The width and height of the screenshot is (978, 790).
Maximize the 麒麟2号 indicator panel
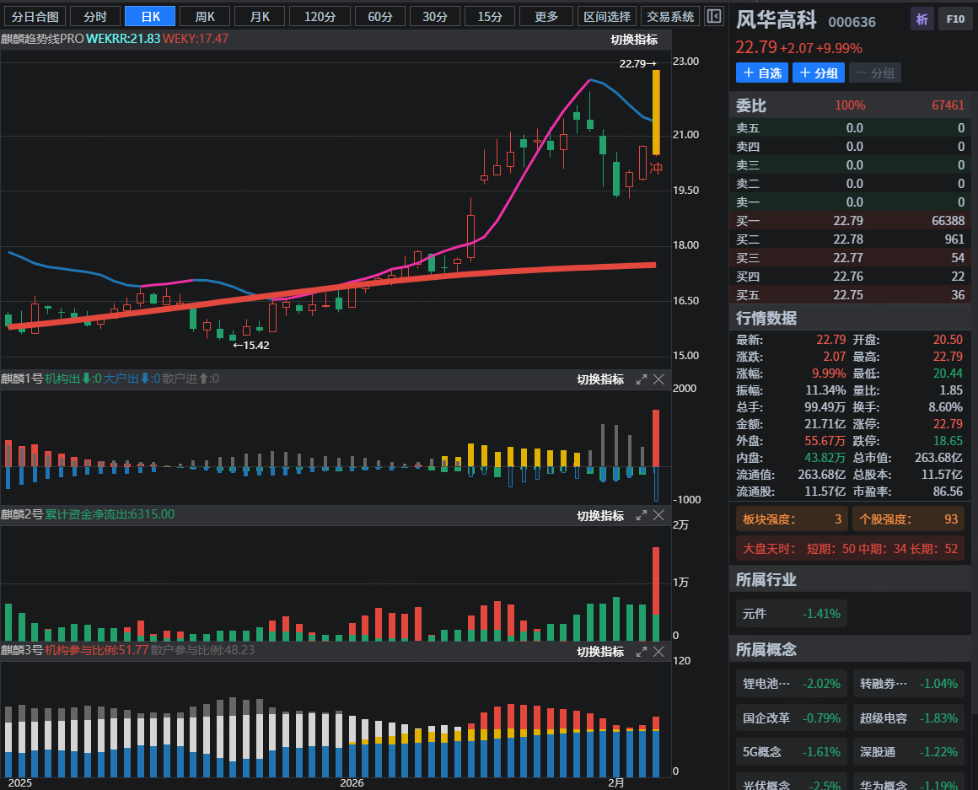642,515
